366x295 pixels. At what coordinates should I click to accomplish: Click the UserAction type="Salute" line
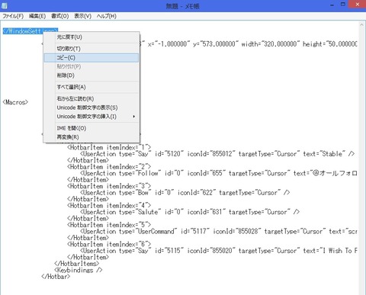tap(190, 212)
